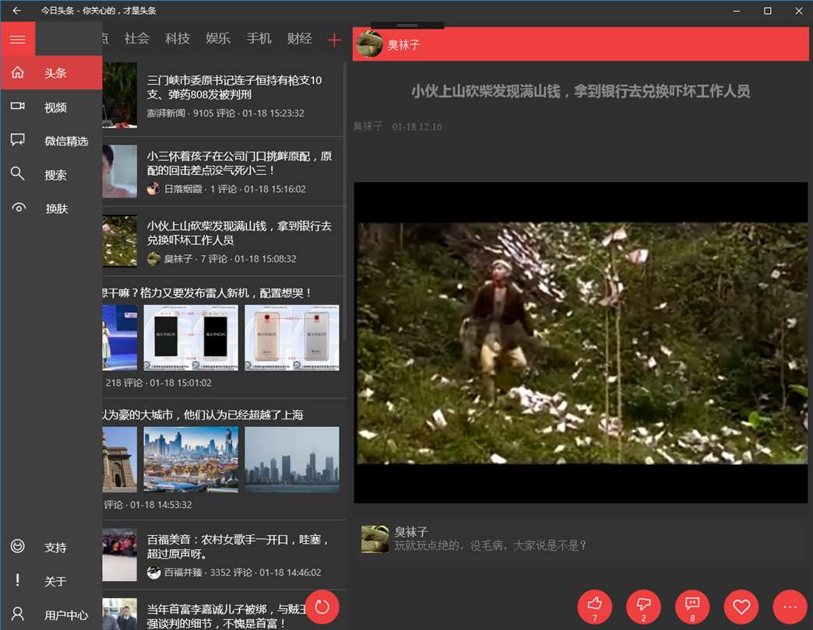Click the back arrow in title bar

pyautogui.click(x=16, y=10)
